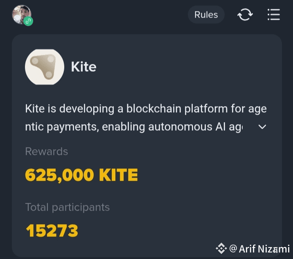Click the description line about blockchain platform

click(x=146, y=109)
